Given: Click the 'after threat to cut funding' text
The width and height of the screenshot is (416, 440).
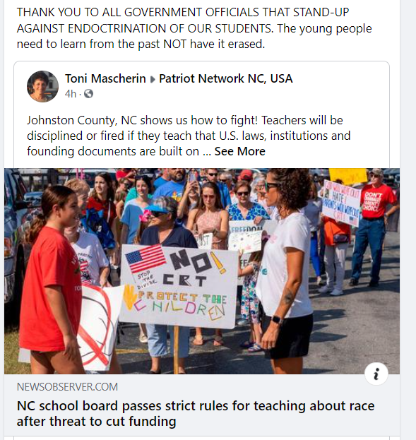Looking at the screenshot, I should tap(96, 422).
